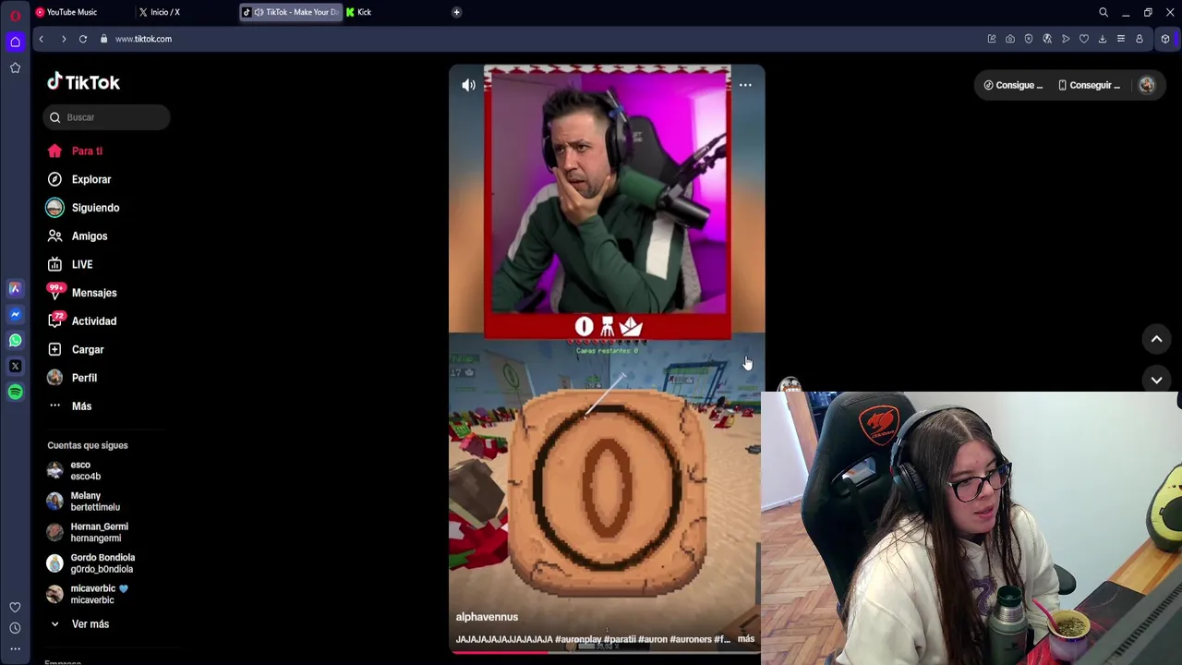Go to the next video with the down arrow
The height and width of the screenshot is (665, 1182).
tap(1156, 380)
